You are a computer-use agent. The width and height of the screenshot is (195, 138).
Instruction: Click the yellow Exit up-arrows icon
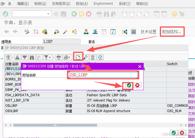click(x=81, y=14)
